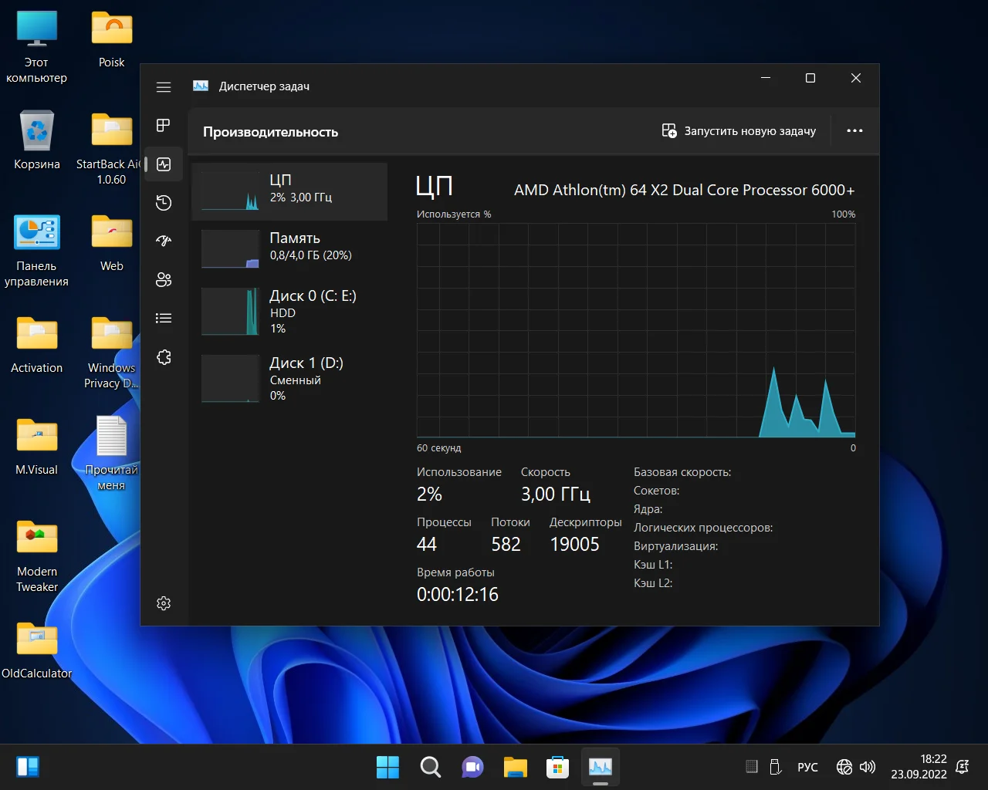Open volume control in system tray

point(868,767)
